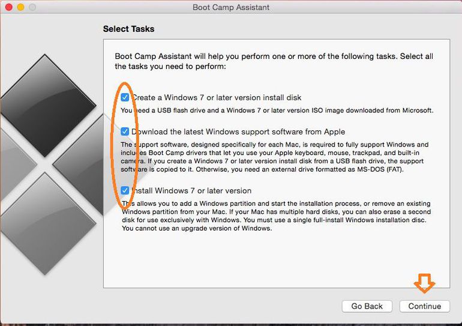This screenshot has height=326, width=462.
Task: Click the intro paragraph about Boot Camp tasks
Action: pyautogui.click(x=274, y=61)
